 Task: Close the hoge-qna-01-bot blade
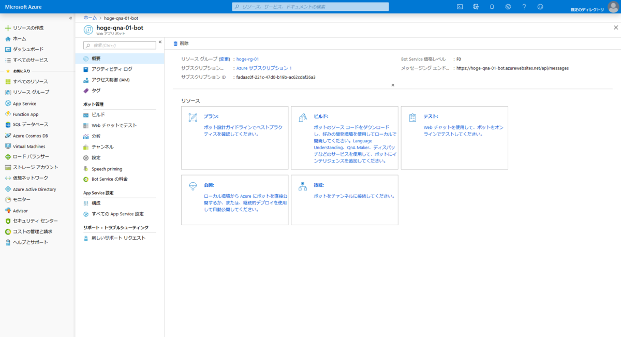coord(615,27)
